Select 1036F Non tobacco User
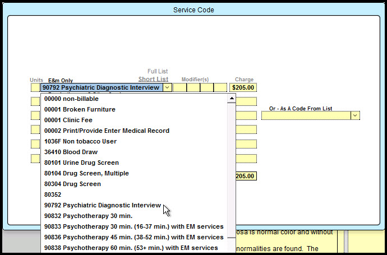 click(x=80, y=141)
